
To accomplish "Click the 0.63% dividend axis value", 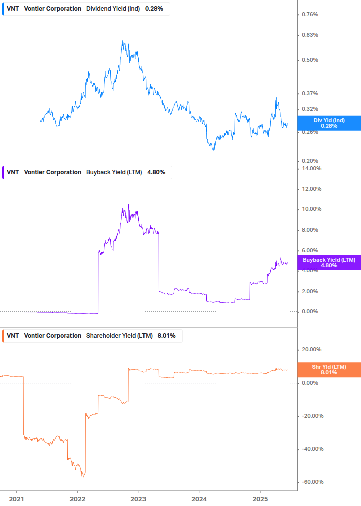I will (x=310, y=35).
